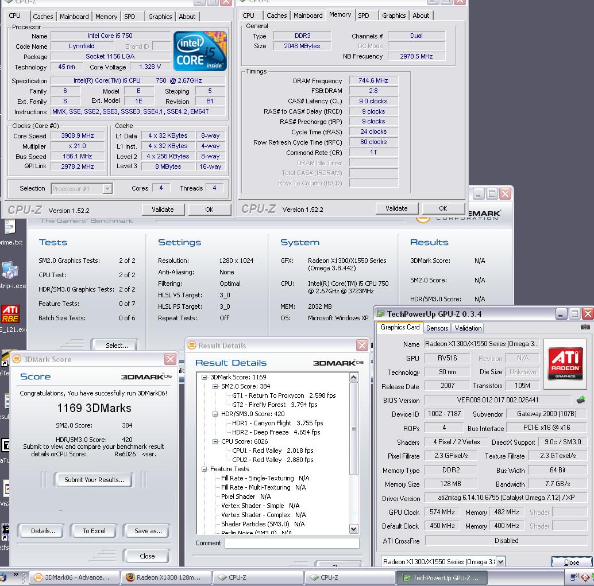Select Pixel Shader row in Feature Tests
Viewport: 594px width, 586px height.
pyautogui.click(x=246, y=496)
